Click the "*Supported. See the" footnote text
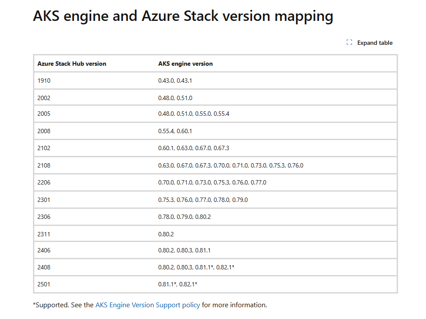426x319 pixels. [63, 305]
